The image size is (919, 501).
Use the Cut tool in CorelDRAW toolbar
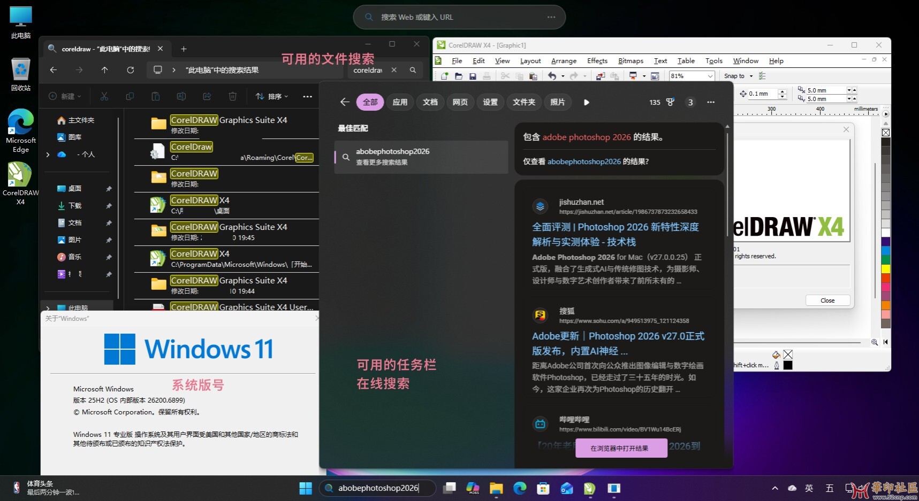[x=505, y=76]
